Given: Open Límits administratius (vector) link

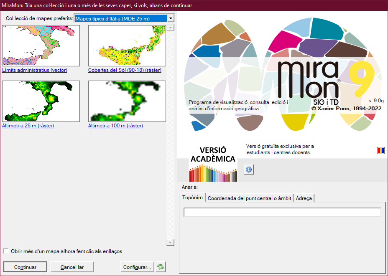Looking at the screenshot, I should [x=35, y=70].
